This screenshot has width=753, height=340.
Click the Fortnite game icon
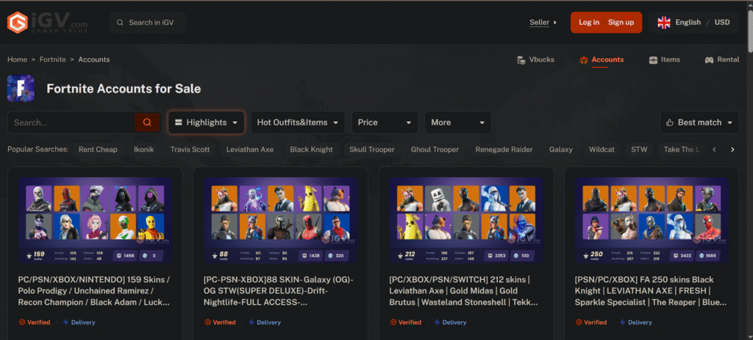coord(21,88)
